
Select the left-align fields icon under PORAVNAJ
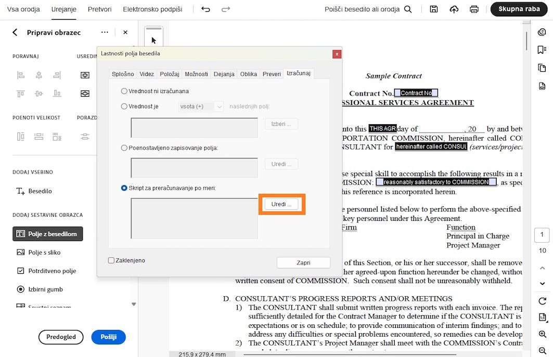(21, 76)
